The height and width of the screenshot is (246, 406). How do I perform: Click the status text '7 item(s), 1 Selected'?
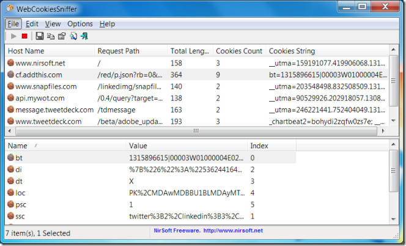point(38,233)
